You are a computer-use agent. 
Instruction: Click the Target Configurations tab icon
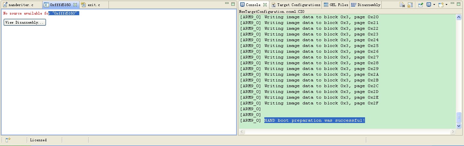(x=274, y=5)
